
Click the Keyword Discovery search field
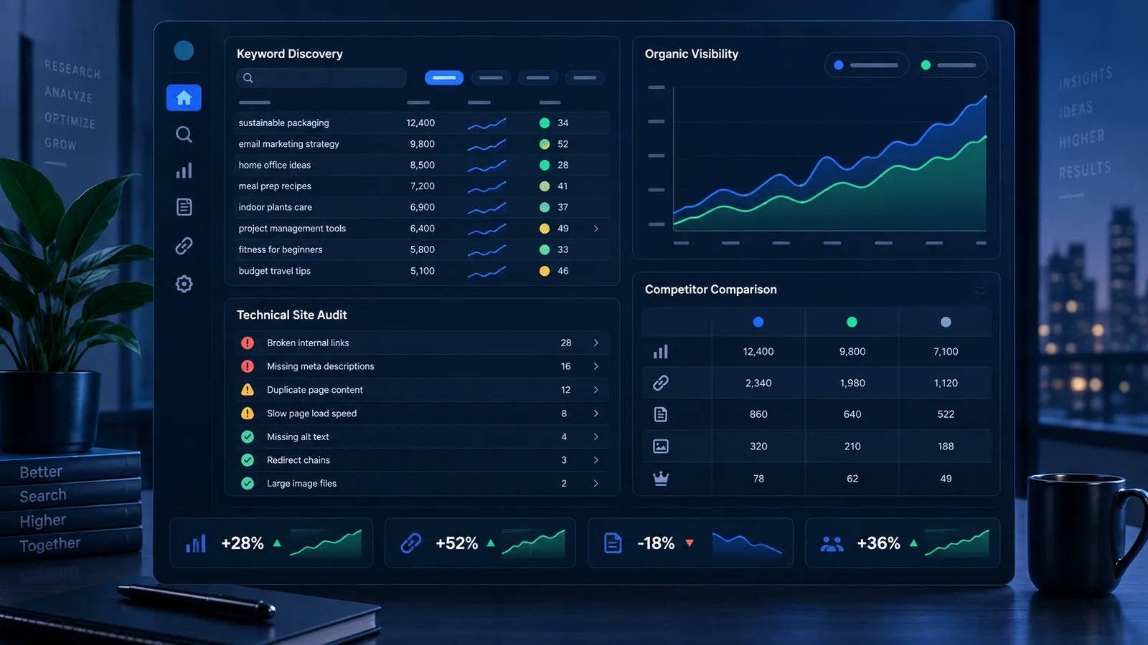click(321, 77)
